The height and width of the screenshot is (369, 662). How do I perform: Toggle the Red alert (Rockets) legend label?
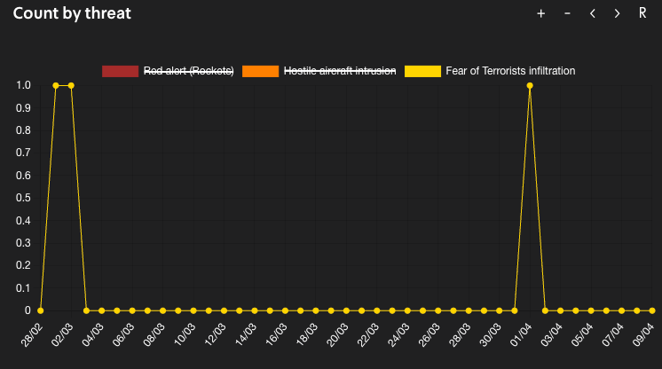tap(188, 71)
